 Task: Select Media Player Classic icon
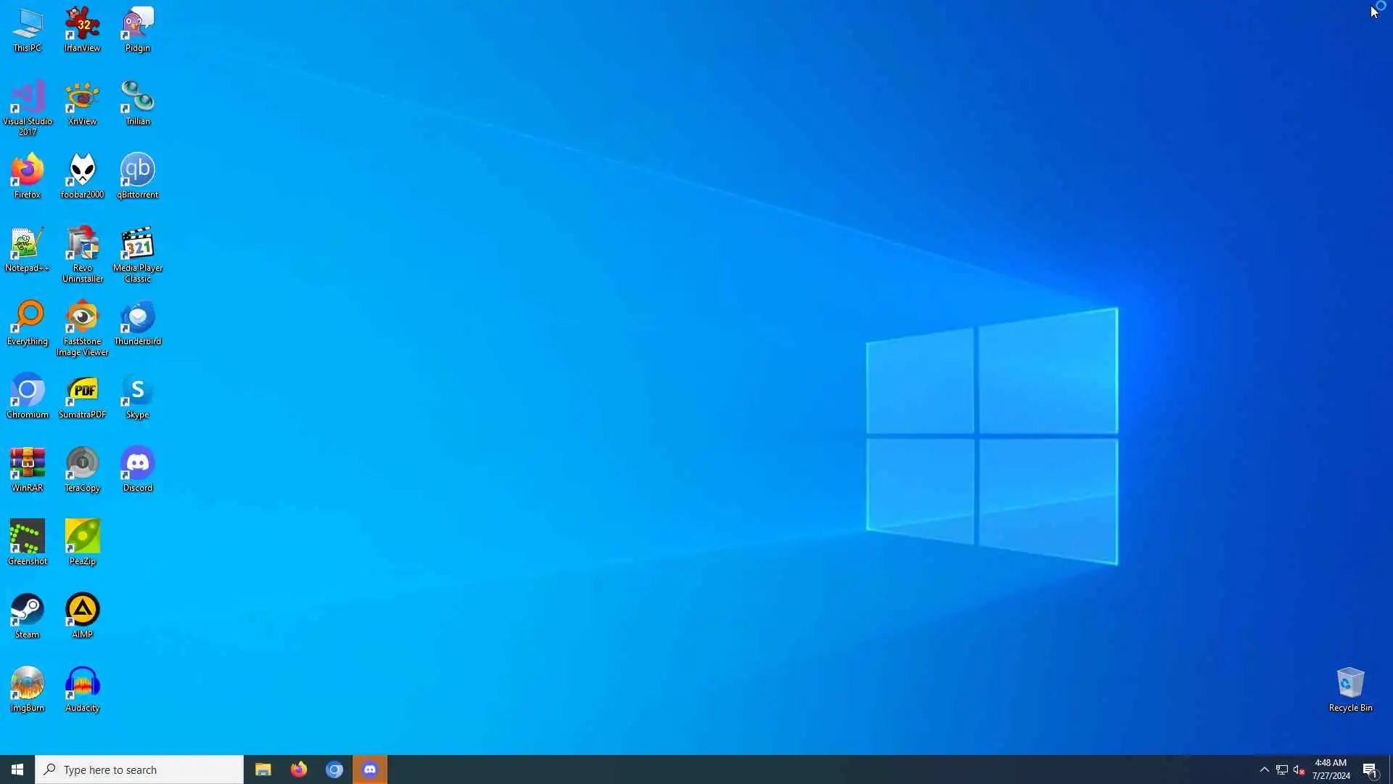[x=138, y=253]
